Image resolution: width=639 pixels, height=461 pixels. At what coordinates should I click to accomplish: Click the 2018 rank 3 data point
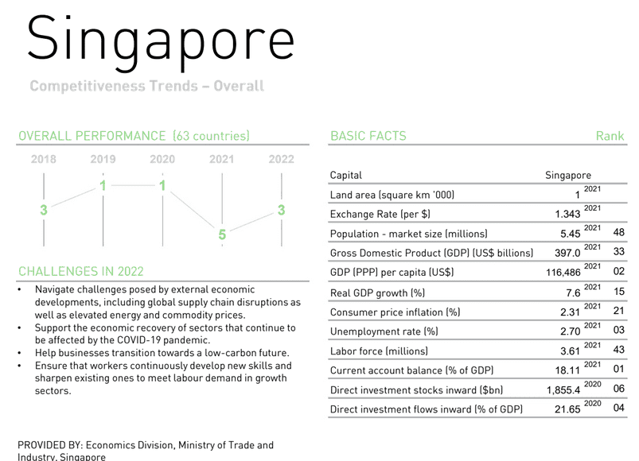coord(44,210)
